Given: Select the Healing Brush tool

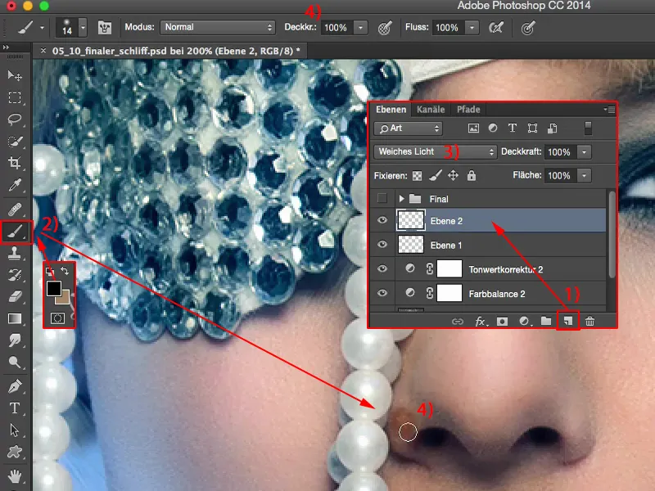Looking at the screenshot, I should pyautogui.click(x=15, y=209).
